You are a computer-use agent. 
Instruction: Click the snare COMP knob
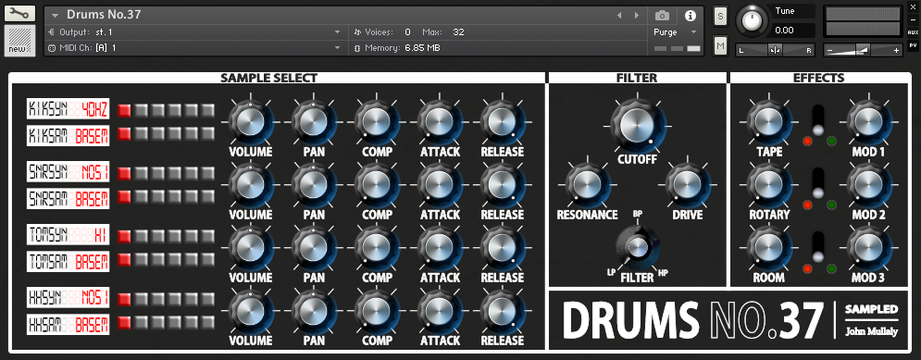[377, 184]
